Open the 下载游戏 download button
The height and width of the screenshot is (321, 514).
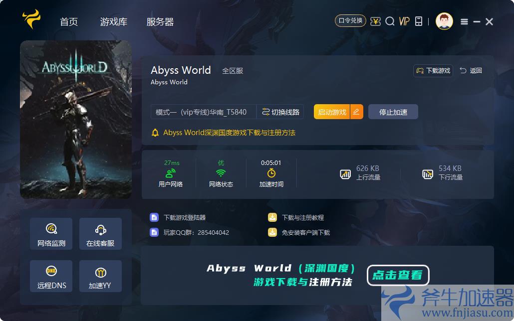(x=432, y=70)
